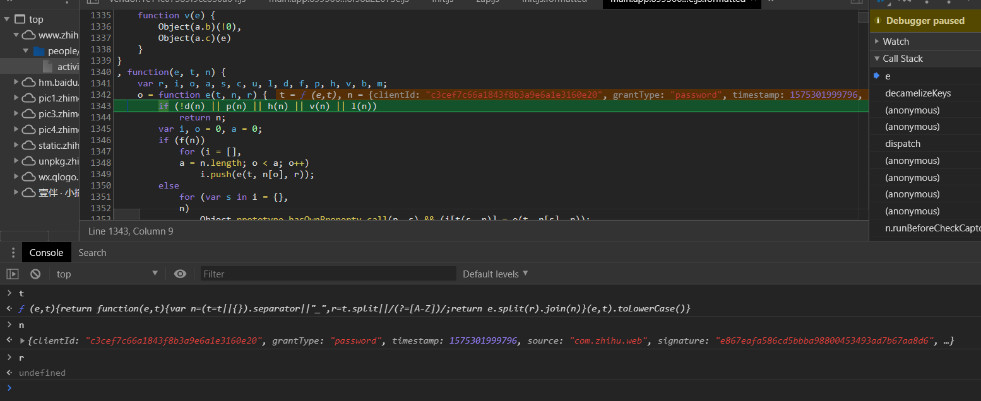Collapse the people folder node

(x=26, y=50)
